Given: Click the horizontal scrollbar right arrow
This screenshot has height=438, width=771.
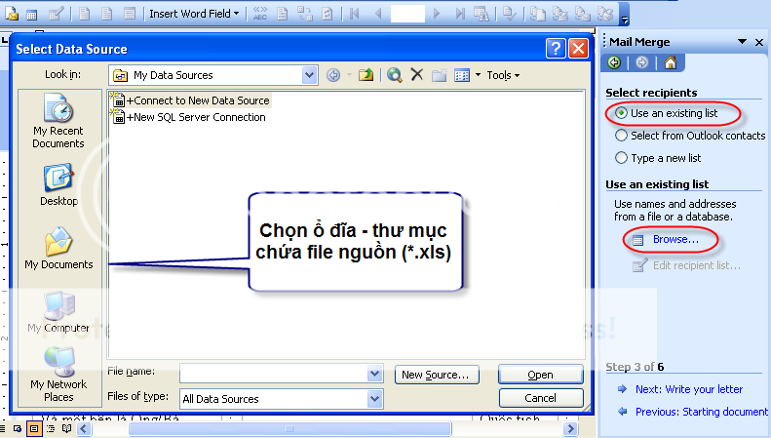Looking at the screenshot, I should pyautogui.click(x=570, y=428).
